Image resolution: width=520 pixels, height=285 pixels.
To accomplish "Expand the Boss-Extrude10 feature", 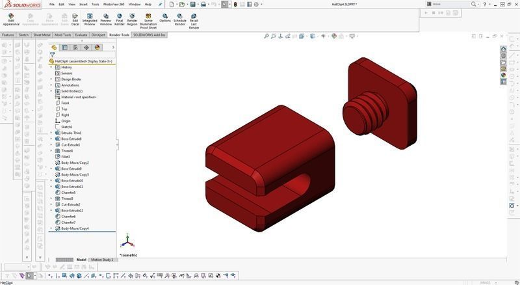I will click(x=51, y=181).
